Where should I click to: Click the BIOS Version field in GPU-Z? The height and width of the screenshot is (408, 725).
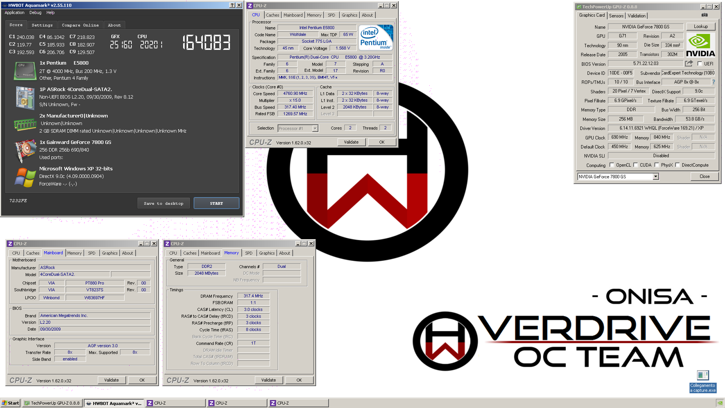(646, 63)
